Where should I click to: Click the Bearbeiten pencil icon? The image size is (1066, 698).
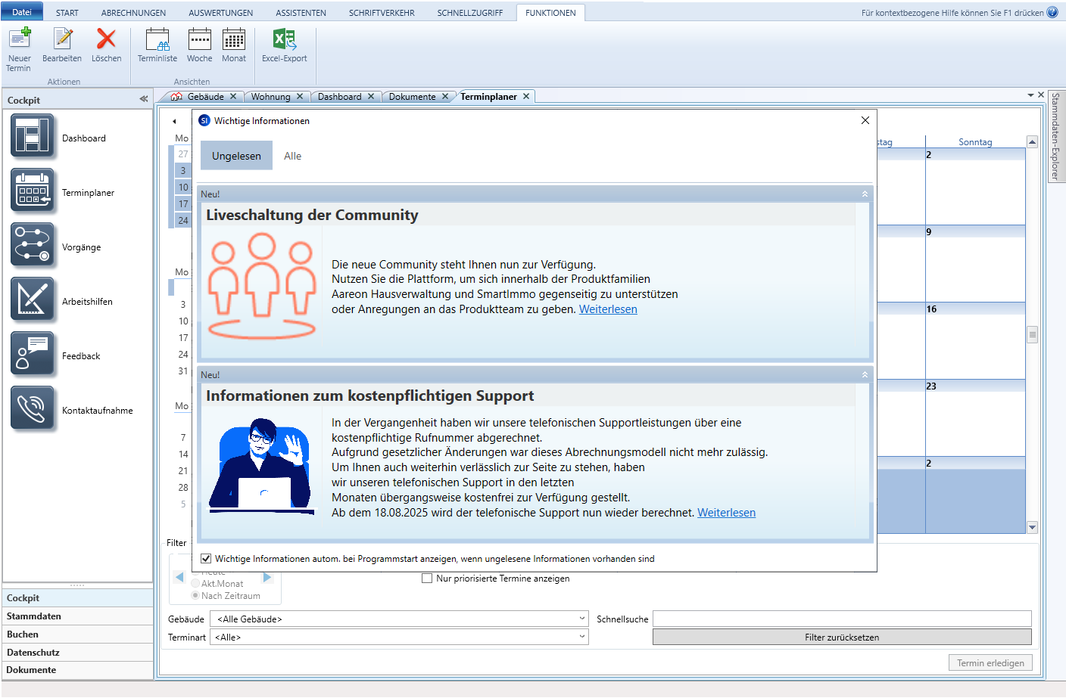pos(62,39)
